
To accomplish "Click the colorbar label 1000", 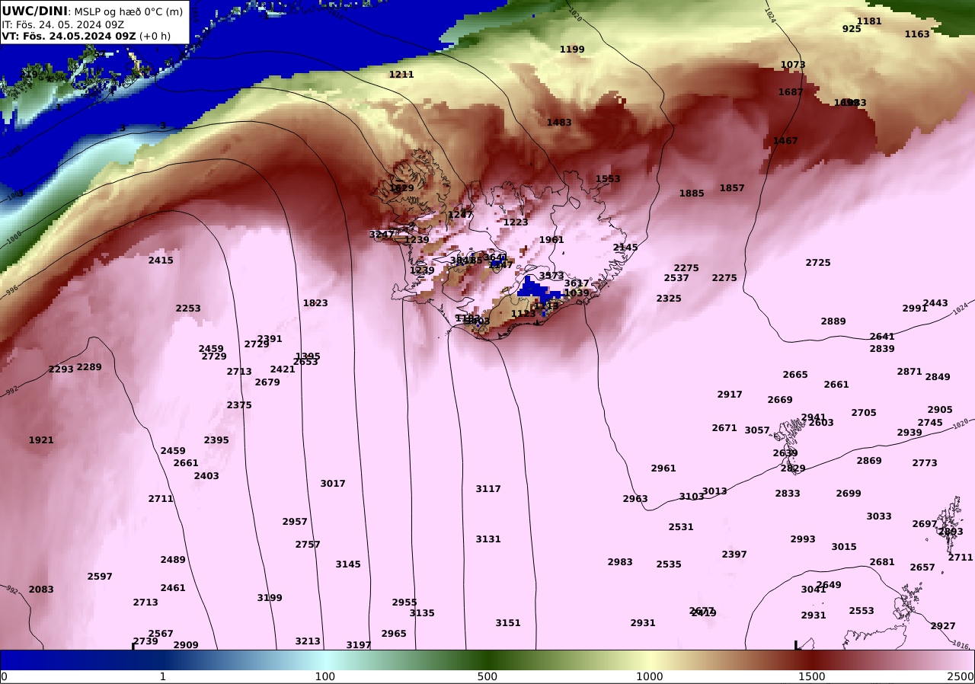I will (x=650, y=676).
